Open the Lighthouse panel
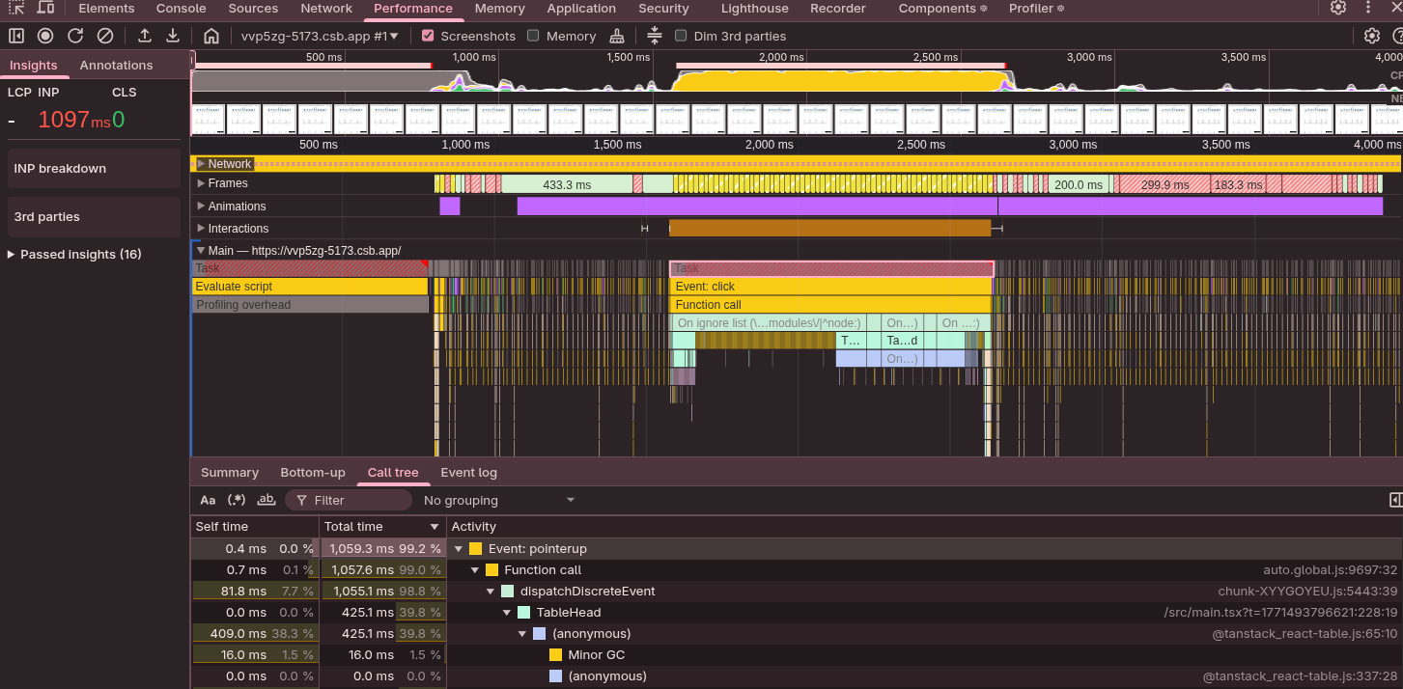Image resolution: width=1403 pixels, height=689 pixels. 753,9
